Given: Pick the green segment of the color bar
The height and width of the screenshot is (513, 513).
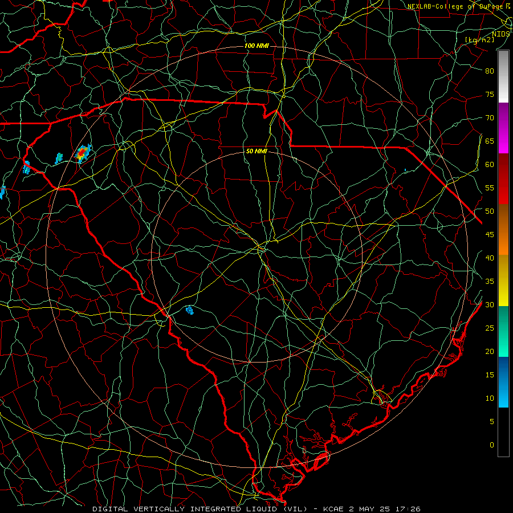Looking at the screenshot, I should click(x=503, y=331).
